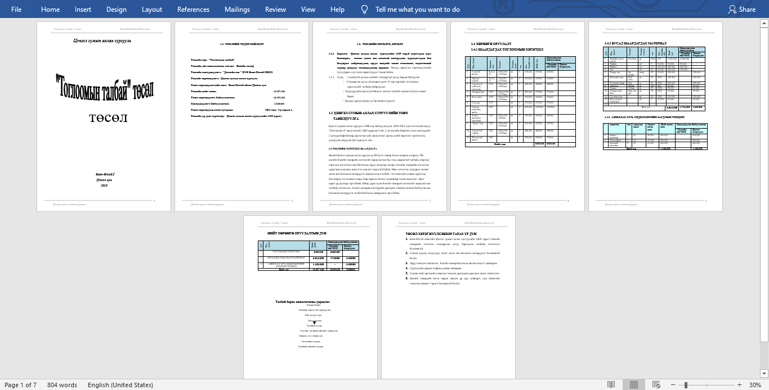Open word count via '804 words'
769x390 pixels.
[x=62, y=385]
